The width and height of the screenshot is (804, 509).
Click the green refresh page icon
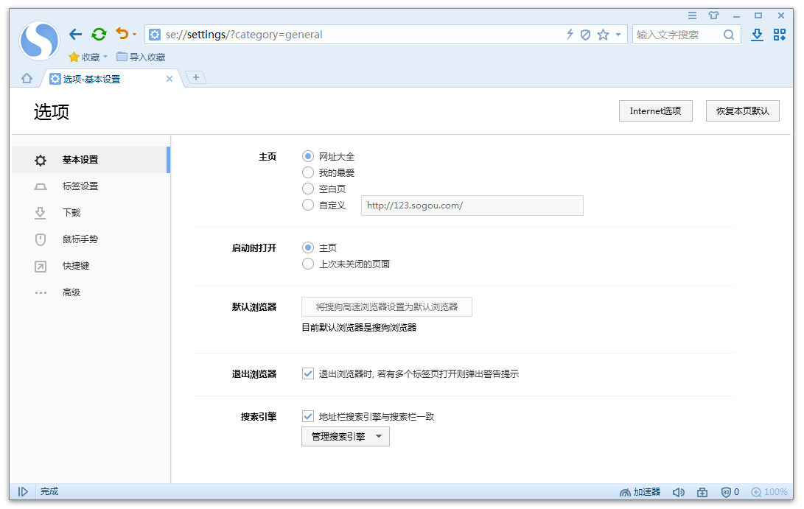tap(99, 34)
